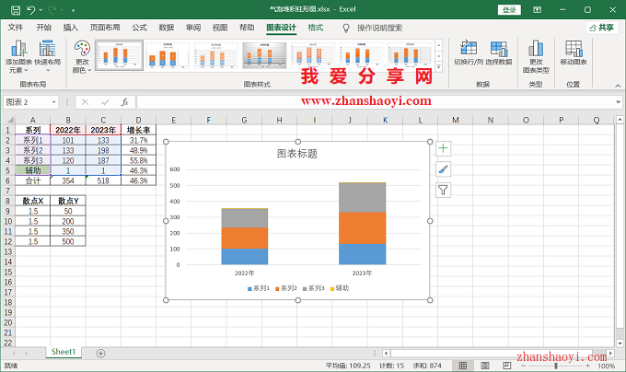Click the zoom slider handle

click(x=556, y=366)
